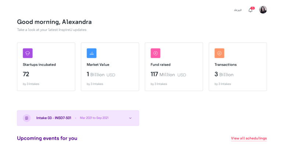This screenshot has width=281, height=147.
Task: Click the 72 startups count
Action: pos(26,74)
